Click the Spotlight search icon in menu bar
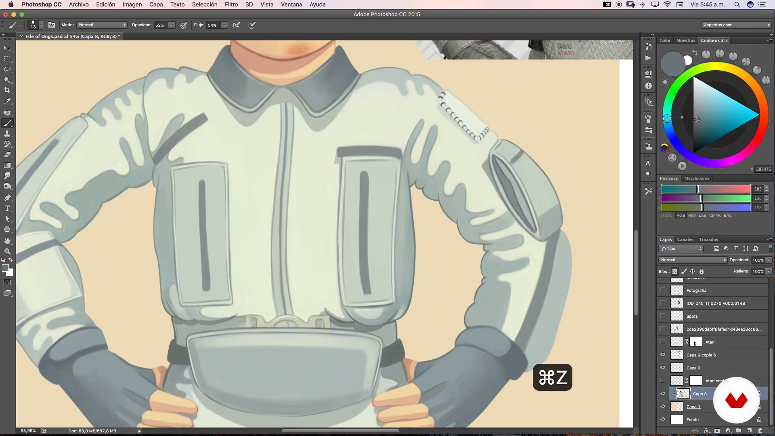Image resolution: width=775 pixels, height=436 pixels. click(737, 4)
